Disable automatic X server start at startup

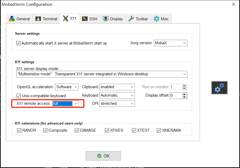tap(18, 43)
